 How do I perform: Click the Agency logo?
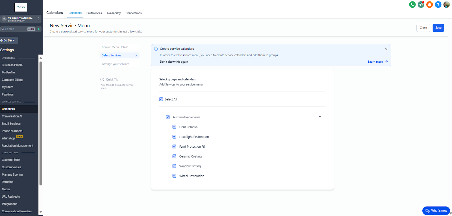click(21, 7)
